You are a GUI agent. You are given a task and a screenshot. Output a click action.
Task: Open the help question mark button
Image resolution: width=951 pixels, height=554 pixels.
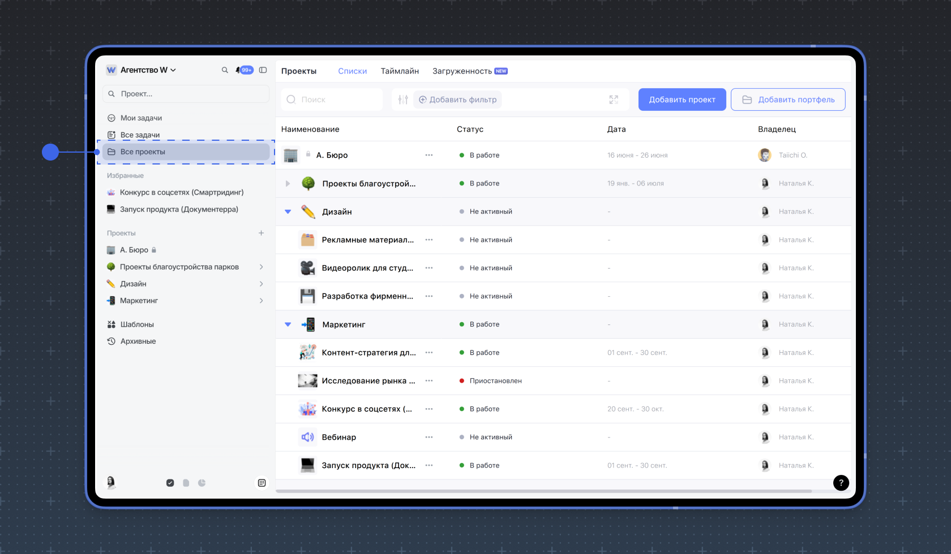841,483
